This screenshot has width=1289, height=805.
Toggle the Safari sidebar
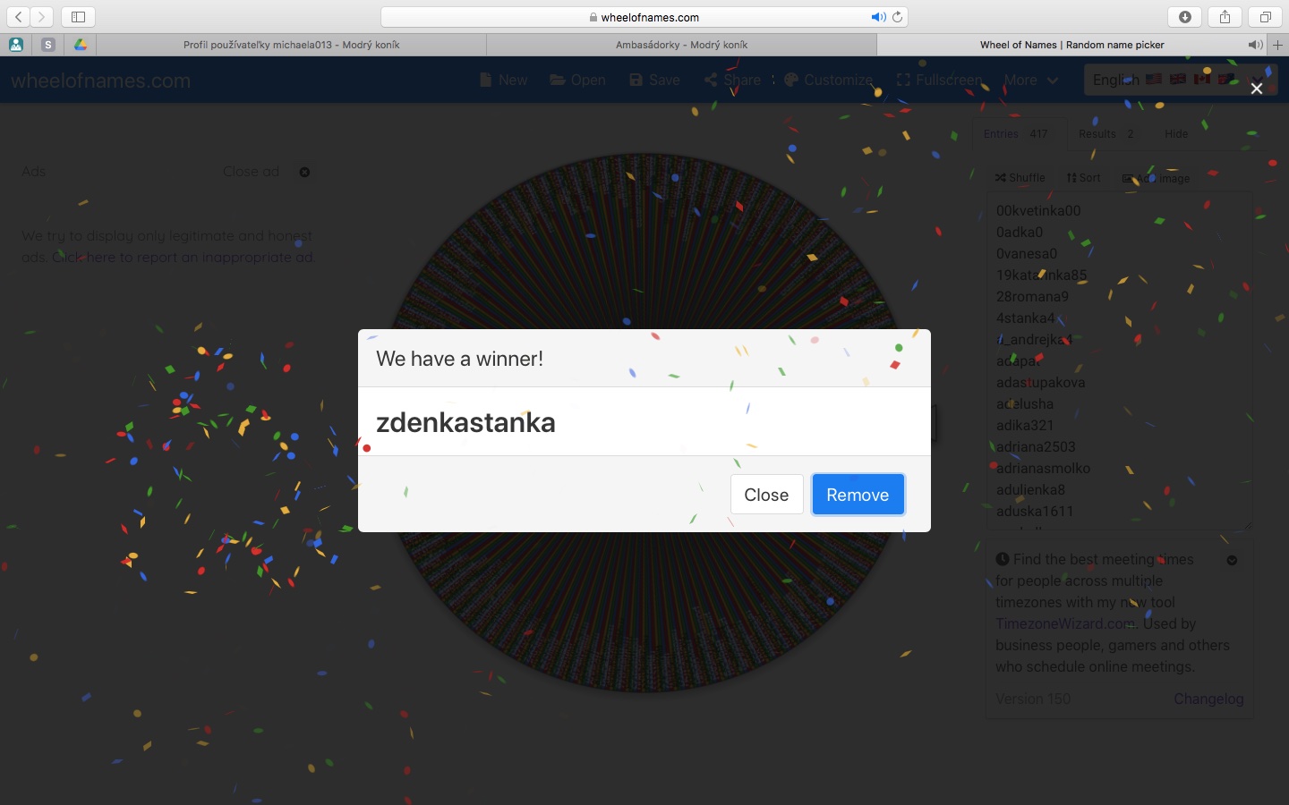78,17
